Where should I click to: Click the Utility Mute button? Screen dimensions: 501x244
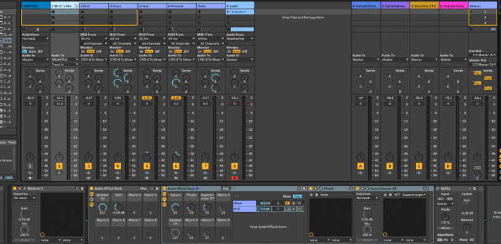click(x=463, y=240)
